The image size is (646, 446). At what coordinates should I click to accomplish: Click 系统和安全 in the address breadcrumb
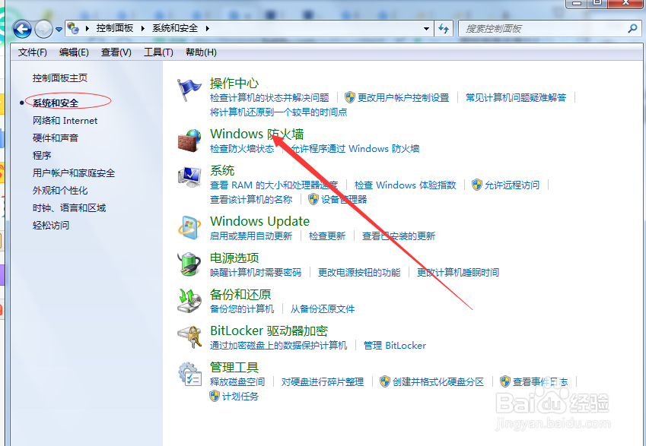point(175,28)
